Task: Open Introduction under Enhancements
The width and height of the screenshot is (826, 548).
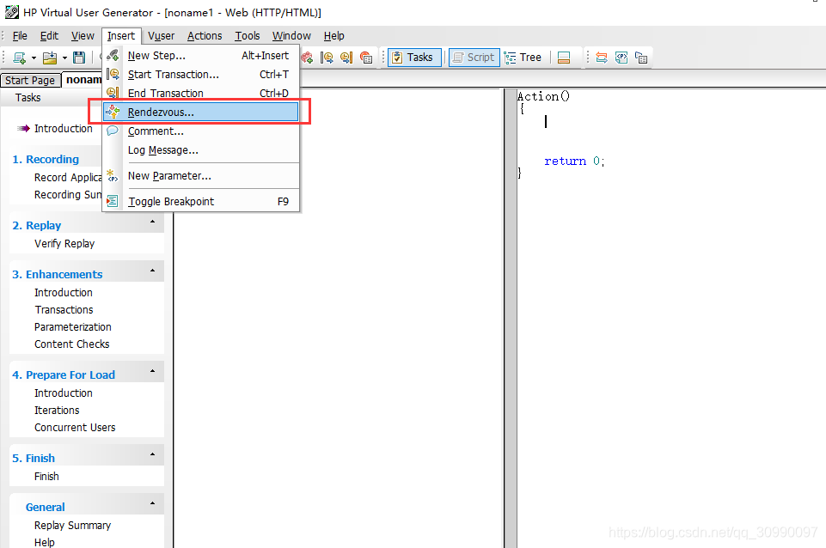Action: pyautogui.click(x=64, y=293)
